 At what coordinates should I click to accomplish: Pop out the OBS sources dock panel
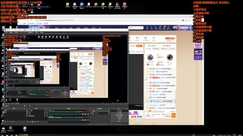pos(47,108)
